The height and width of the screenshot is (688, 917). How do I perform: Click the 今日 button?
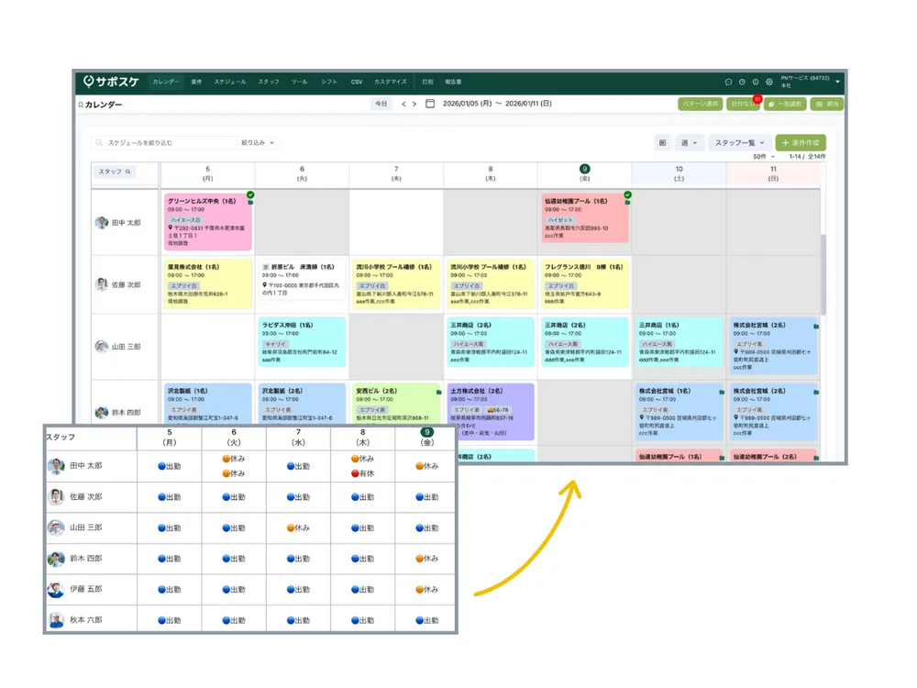381,104
